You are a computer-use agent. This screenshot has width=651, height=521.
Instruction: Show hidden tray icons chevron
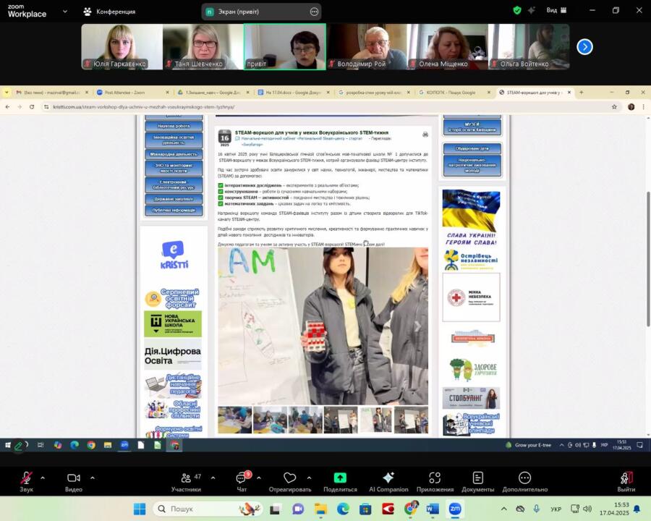[503, 509]
